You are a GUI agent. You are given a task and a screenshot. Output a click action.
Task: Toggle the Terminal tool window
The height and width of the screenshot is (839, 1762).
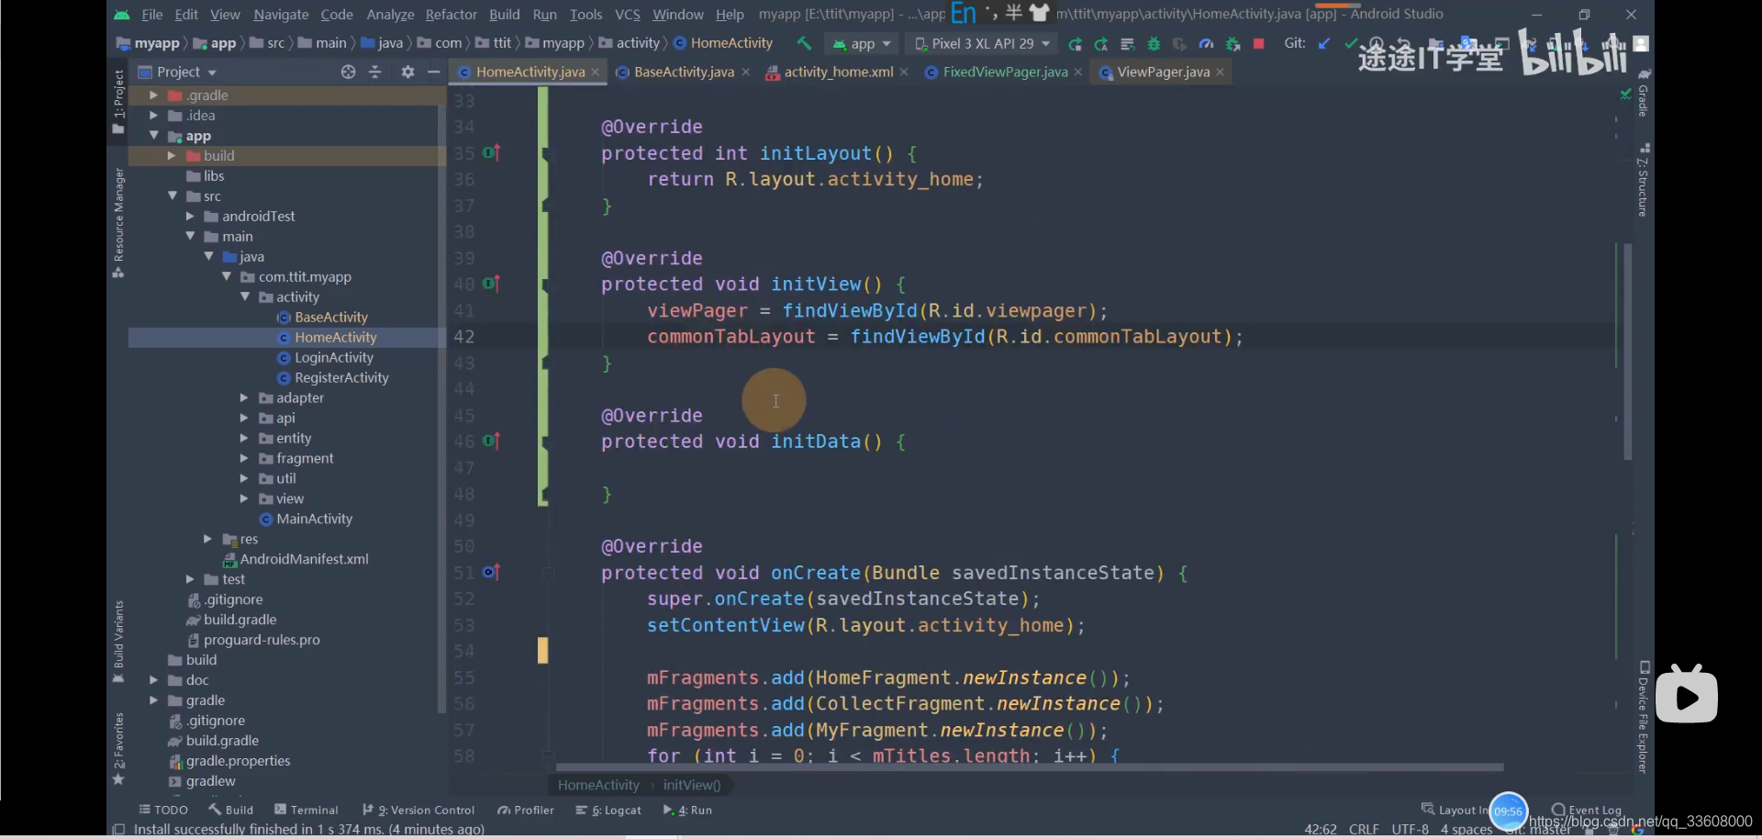(307, 810)
